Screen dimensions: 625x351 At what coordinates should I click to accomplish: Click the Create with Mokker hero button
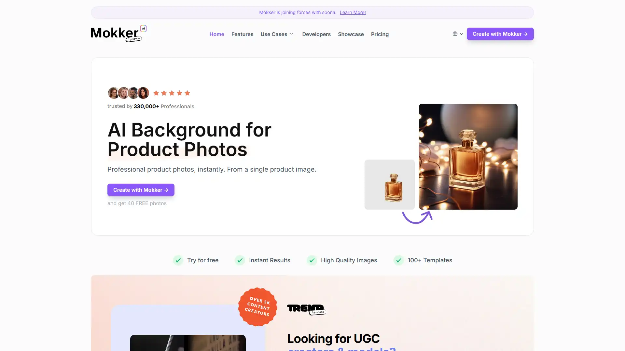pyautogui.click(x=141, y=190)
